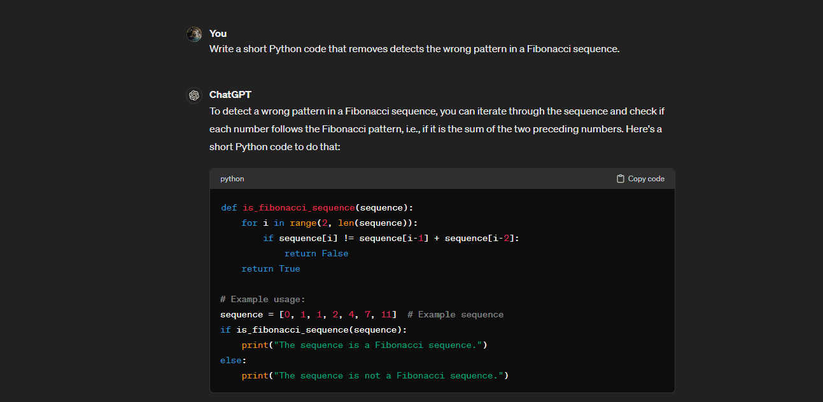The image size is (823, 402).
Task: Click the "return True" statement
Action: tap(271, 268)
